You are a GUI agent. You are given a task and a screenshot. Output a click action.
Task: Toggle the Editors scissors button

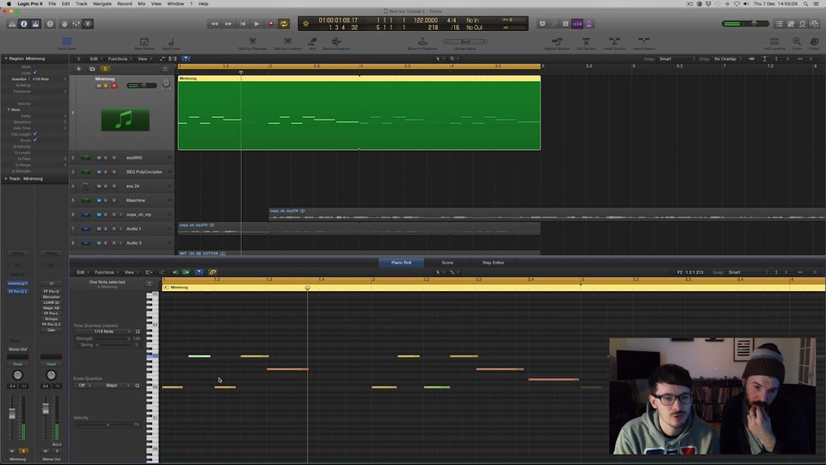pos(88,24)
